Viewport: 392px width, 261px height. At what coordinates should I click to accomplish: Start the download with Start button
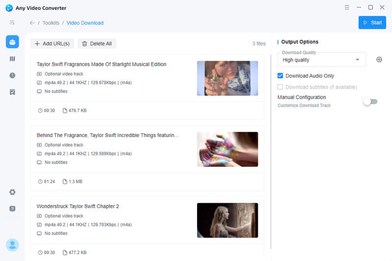372,23
